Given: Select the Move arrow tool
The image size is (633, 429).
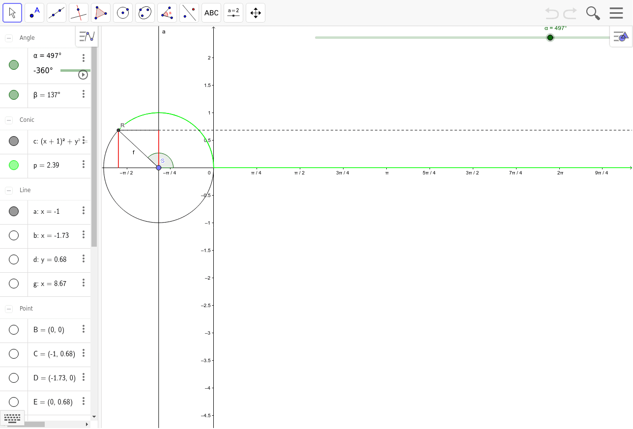Looking at the screenshot, I should (x=12, y=13).
